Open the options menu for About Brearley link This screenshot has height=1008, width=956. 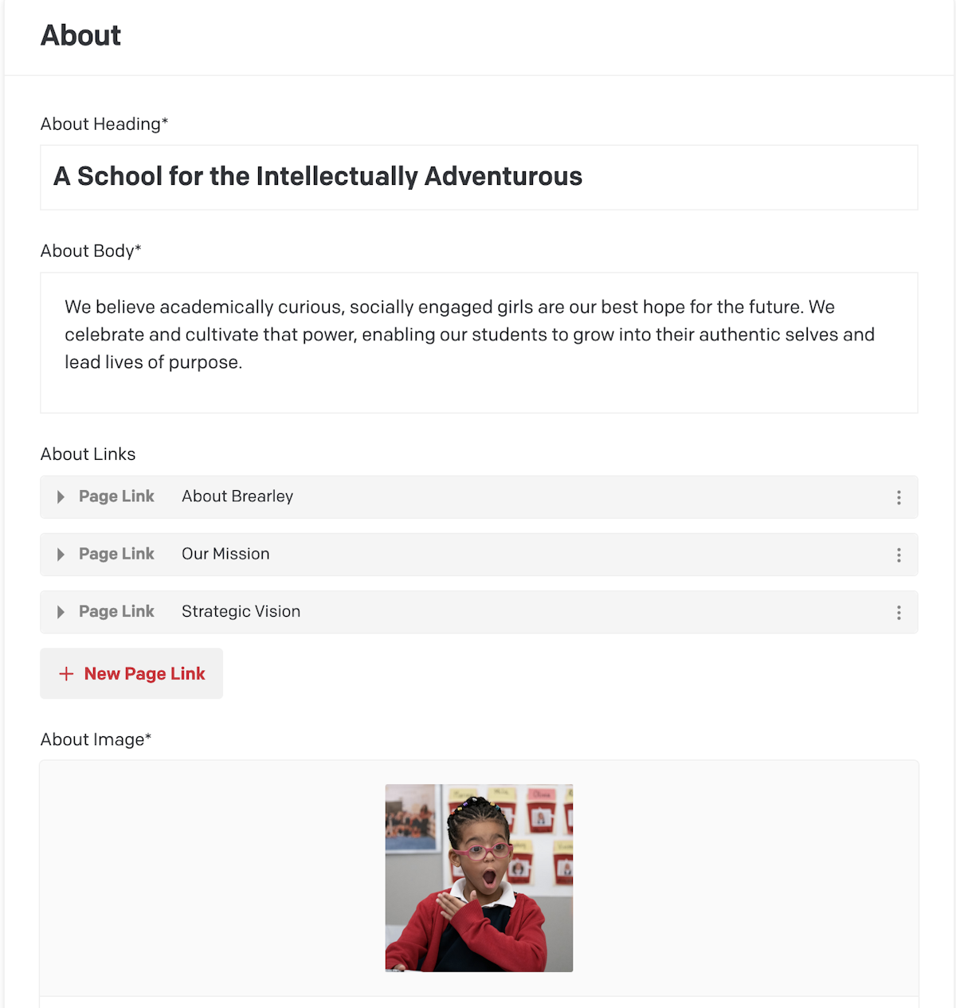(x=899, y=497)
